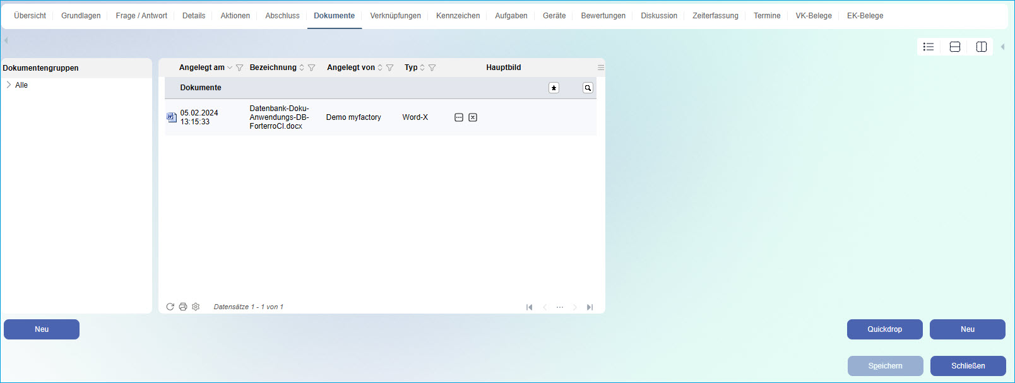
Task: Click magnifier icon in Dokumente group row
Action: tap(588, 88)
